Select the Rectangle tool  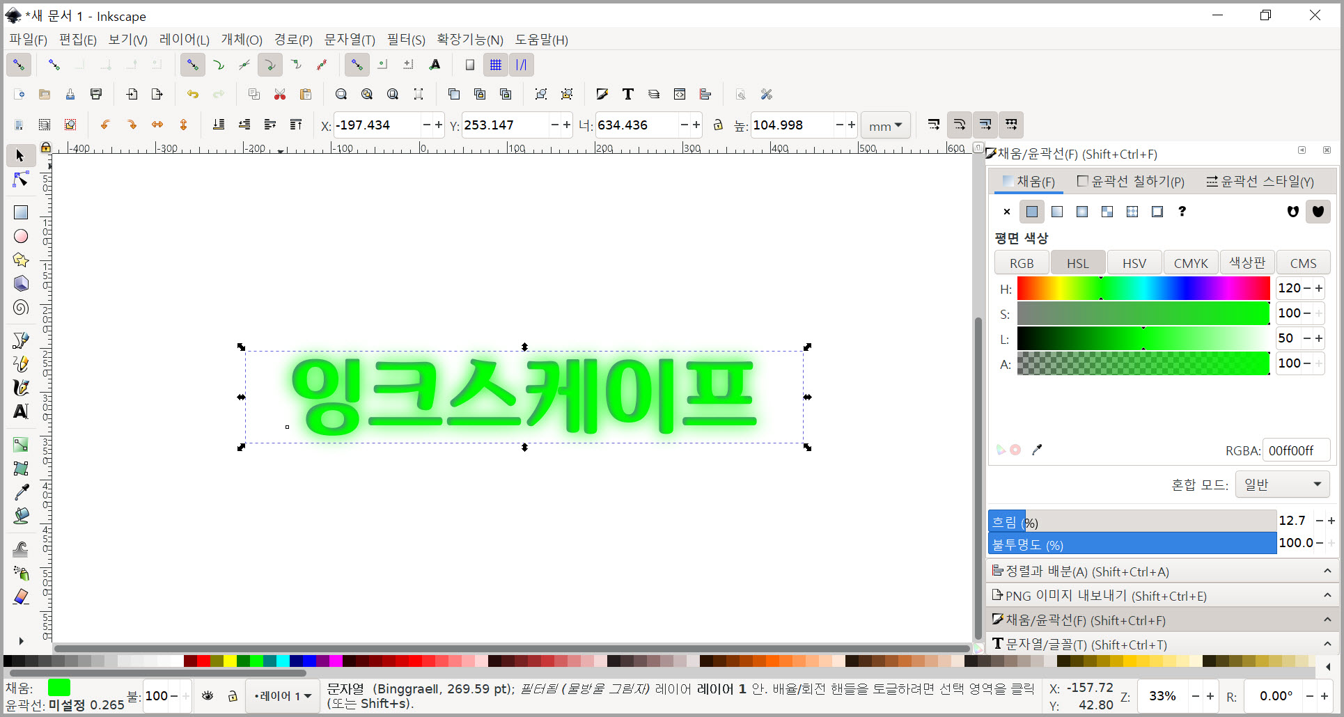(x=21, y=212)
